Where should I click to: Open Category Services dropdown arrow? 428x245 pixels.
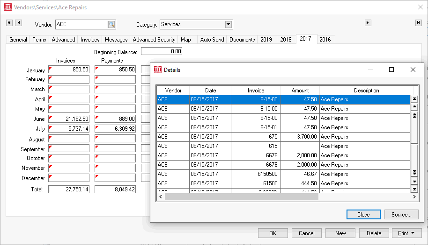coord(229,24)
